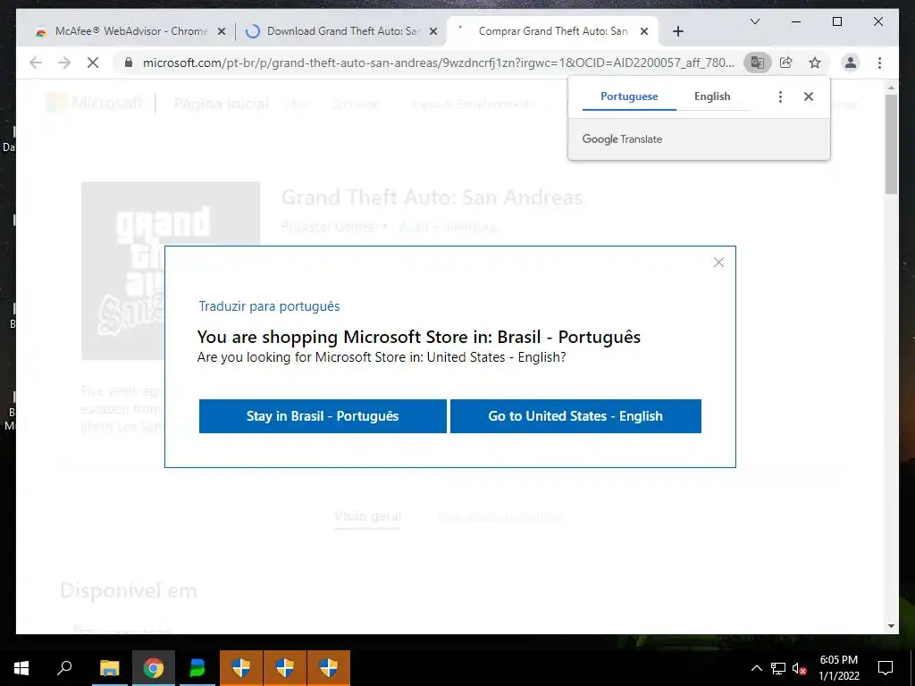
Task: Open translate popup options menu
Action: 780,96
